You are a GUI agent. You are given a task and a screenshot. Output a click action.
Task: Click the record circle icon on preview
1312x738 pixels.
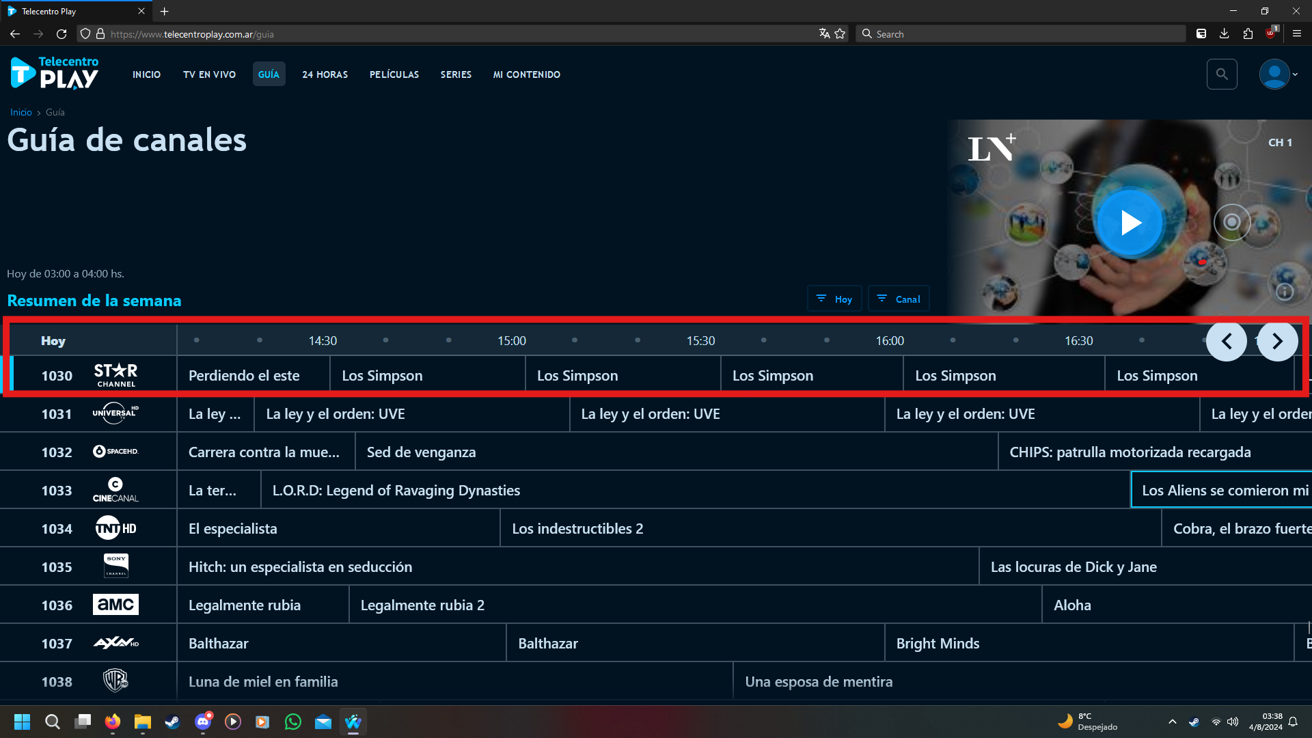coord(1231,222)
